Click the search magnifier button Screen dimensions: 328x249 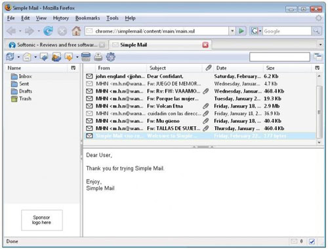316,31
